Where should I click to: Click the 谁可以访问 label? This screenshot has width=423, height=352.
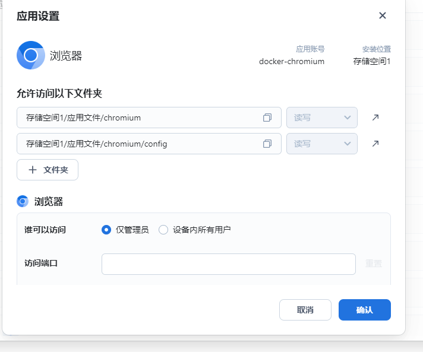[45, 230]
